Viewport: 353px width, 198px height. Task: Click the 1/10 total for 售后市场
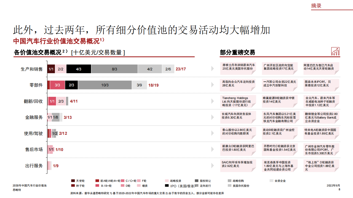coord(59,150)
